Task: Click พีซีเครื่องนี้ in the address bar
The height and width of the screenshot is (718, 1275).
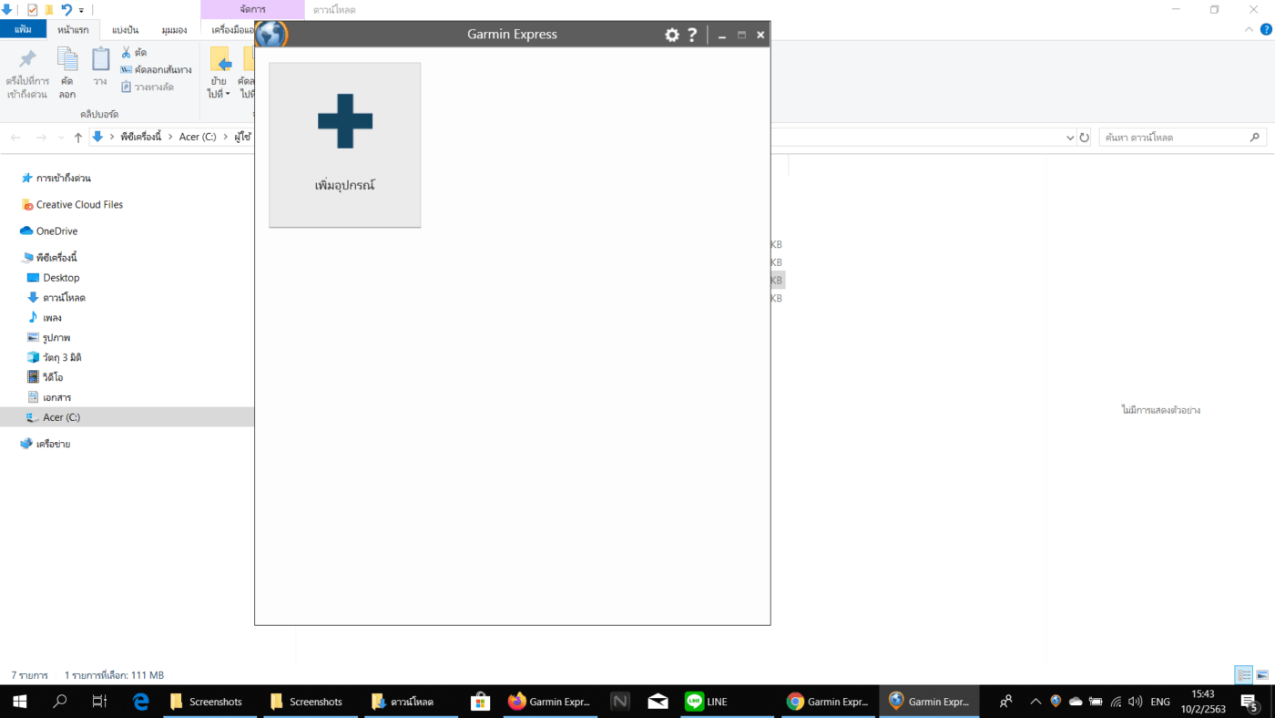Action: (x=140, y=138)
